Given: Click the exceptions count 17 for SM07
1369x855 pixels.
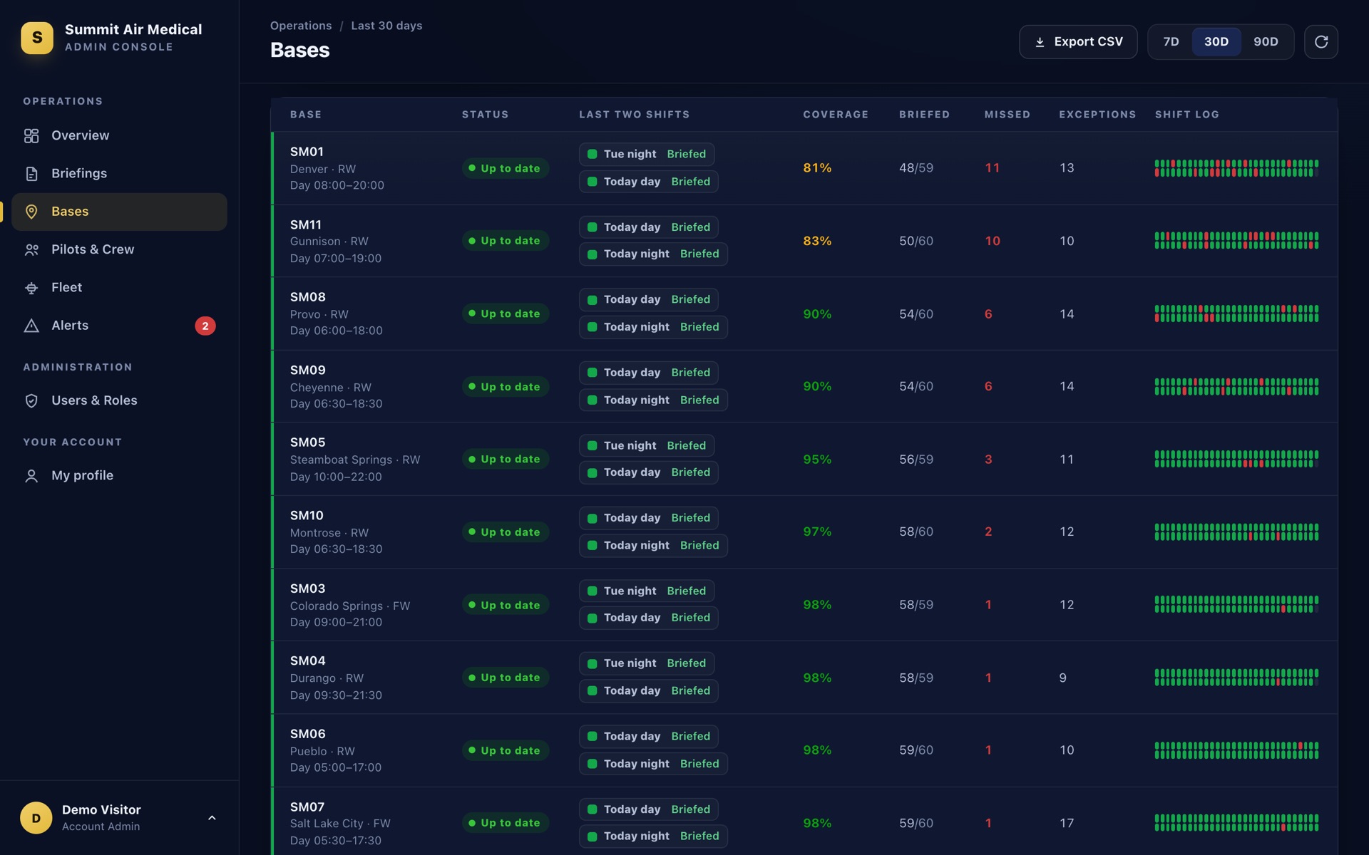Looking at the screenshot, I should [x=1067, y=824].
